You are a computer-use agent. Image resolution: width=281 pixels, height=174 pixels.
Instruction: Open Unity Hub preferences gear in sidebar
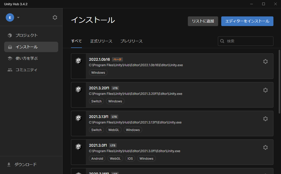[55, 17]
